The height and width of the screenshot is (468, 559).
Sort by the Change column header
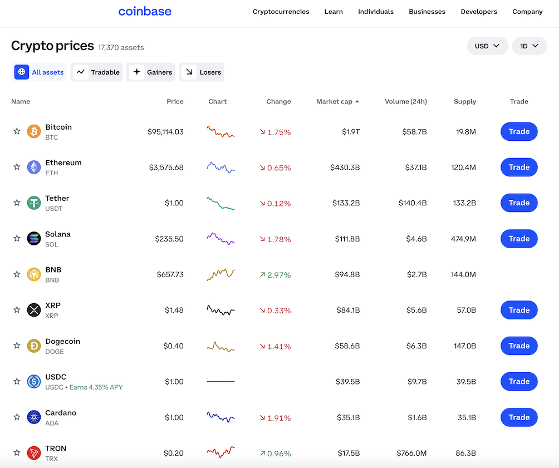coord(278,102)
